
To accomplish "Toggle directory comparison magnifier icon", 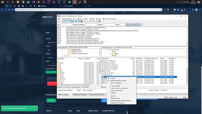I will click(x=94, y=21).
